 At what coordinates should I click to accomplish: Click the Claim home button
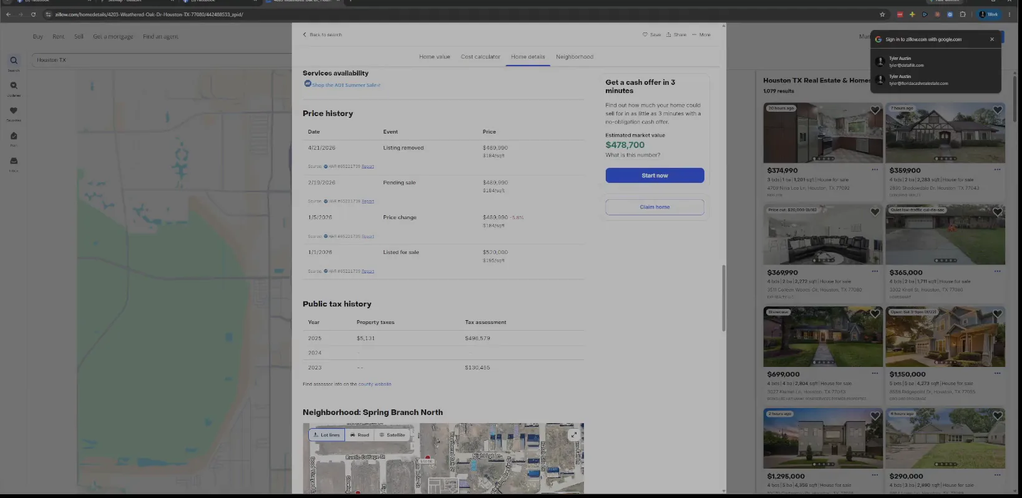click(x=655, y=207)
